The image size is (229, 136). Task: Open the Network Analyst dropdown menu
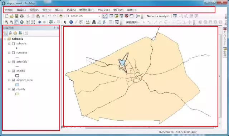pos(159,16)
